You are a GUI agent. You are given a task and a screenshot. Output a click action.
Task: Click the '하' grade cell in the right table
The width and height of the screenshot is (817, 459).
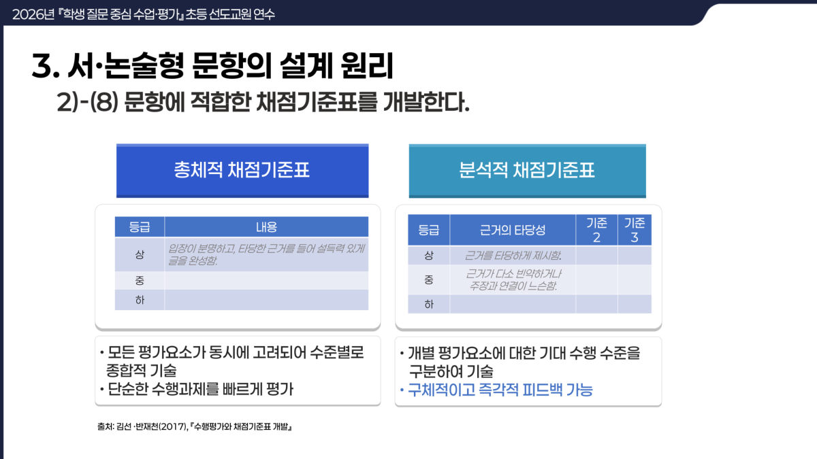click(x=429, y=304)
